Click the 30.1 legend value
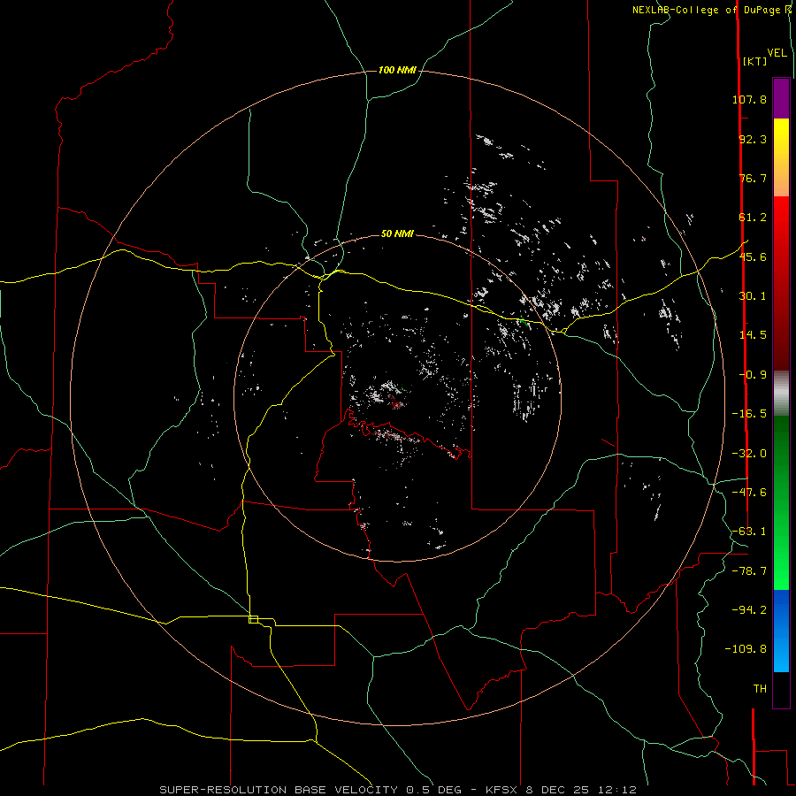The width and height of the screenshot is (796, 796). tap(753, 296)
